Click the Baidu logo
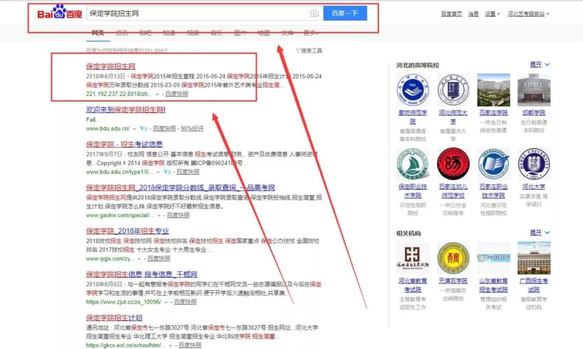Viewport: 583px width, 349px height. [59, 12]
